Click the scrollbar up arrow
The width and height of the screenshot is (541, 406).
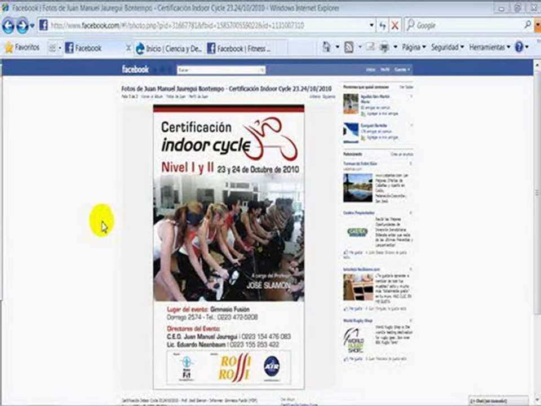(537, 64)
